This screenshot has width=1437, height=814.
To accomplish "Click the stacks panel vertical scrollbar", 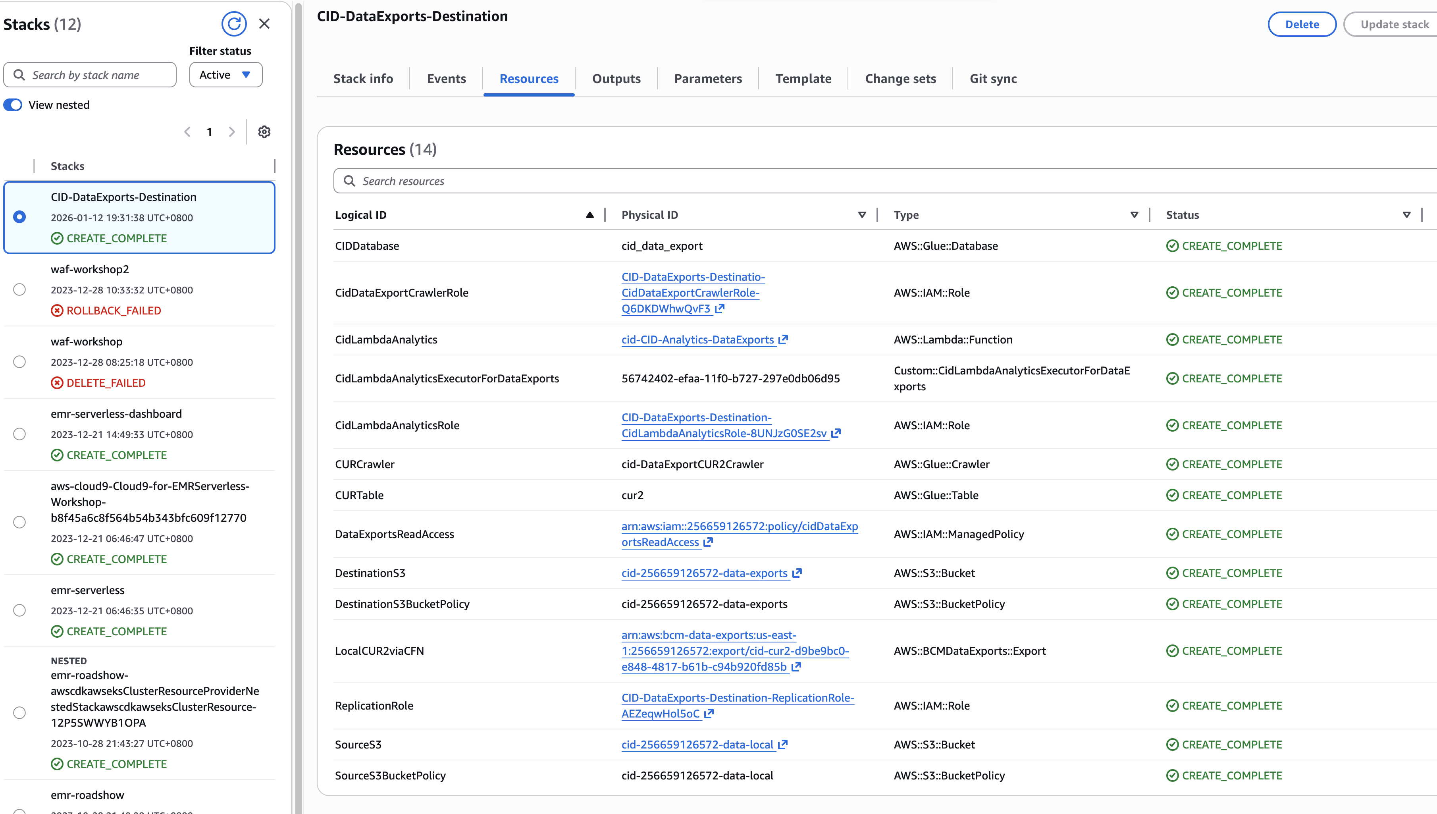I will pos(299,392).
